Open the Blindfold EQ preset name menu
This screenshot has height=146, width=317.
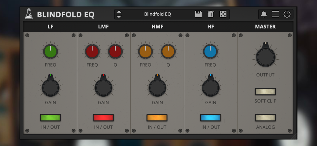(x=158, y=14)
